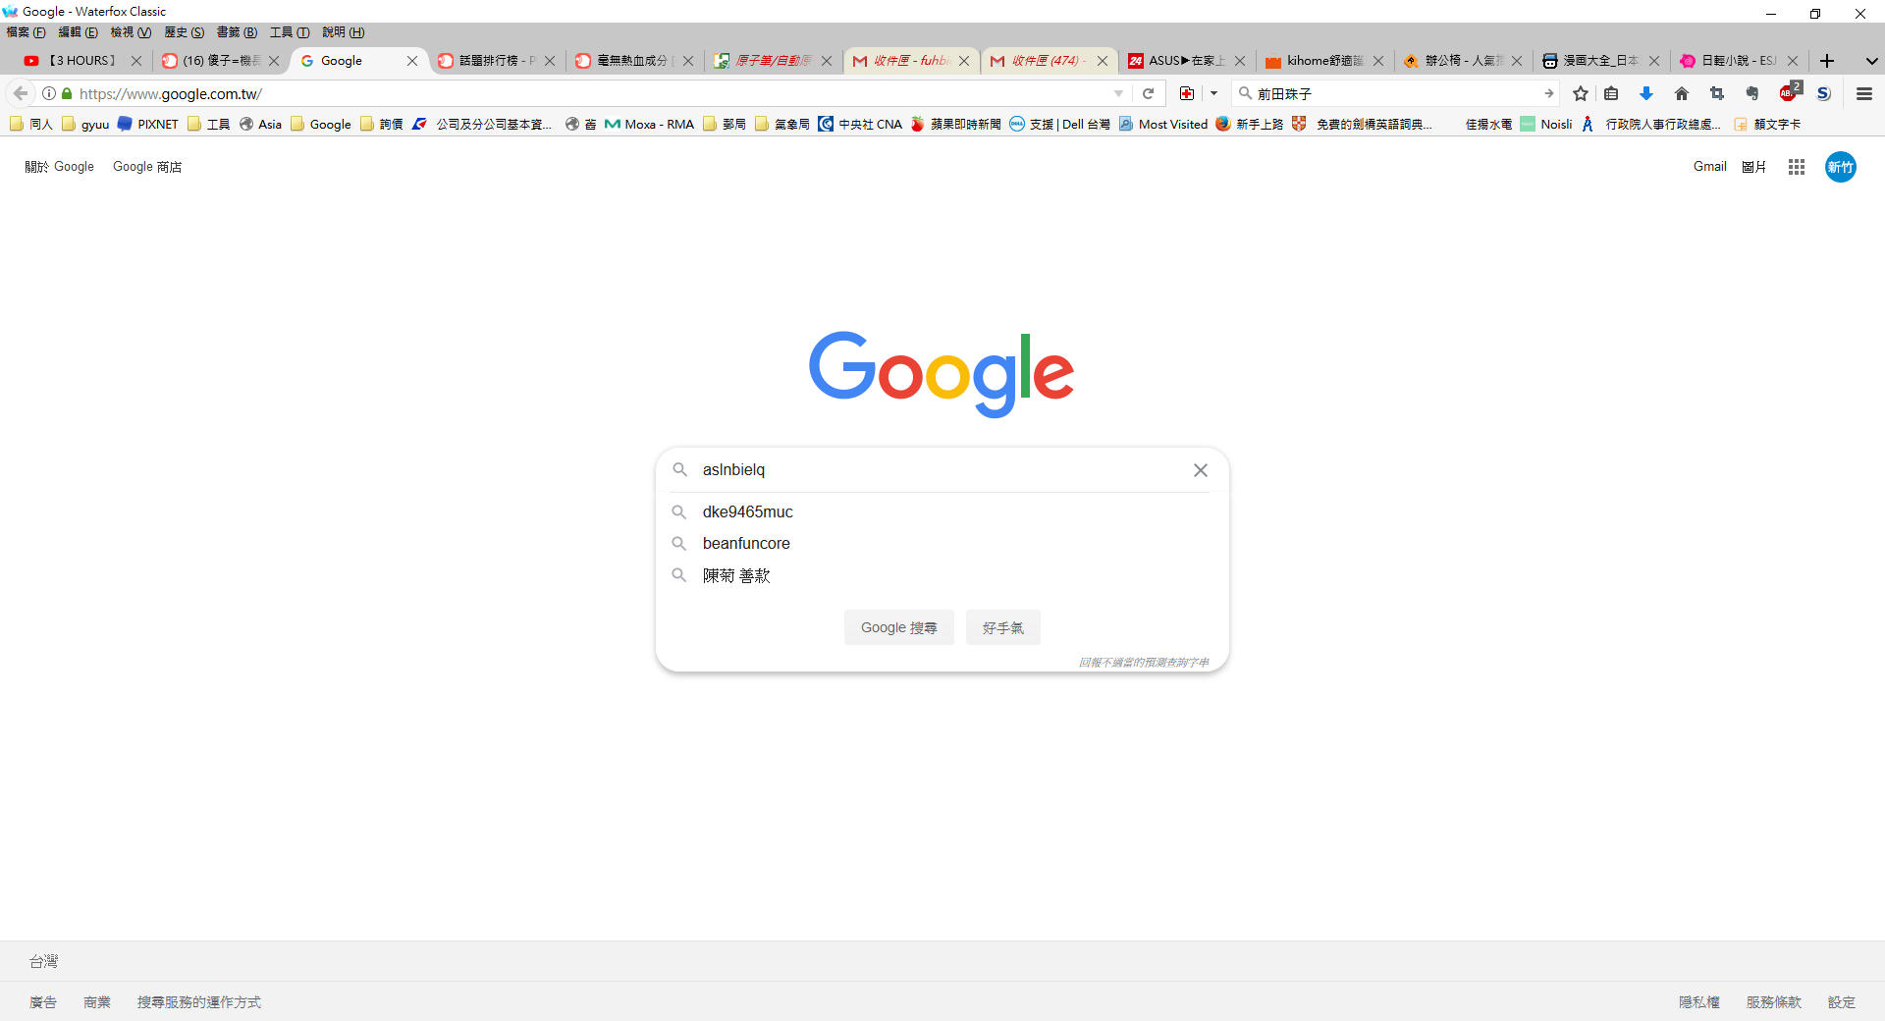Switch to the kihome tab

(1324, 61)
